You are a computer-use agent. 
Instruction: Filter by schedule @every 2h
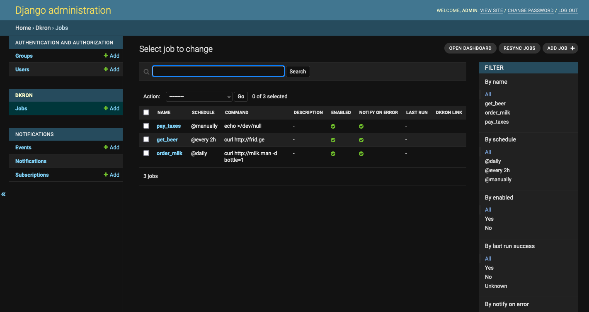click(x=497, y=170)
